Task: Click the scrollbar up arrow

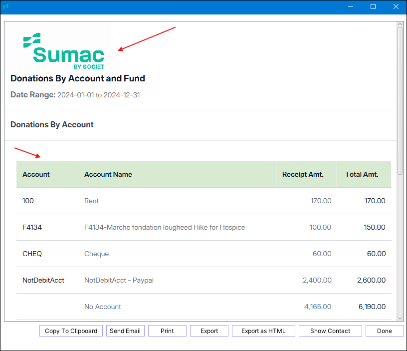Action: point(400,24)
